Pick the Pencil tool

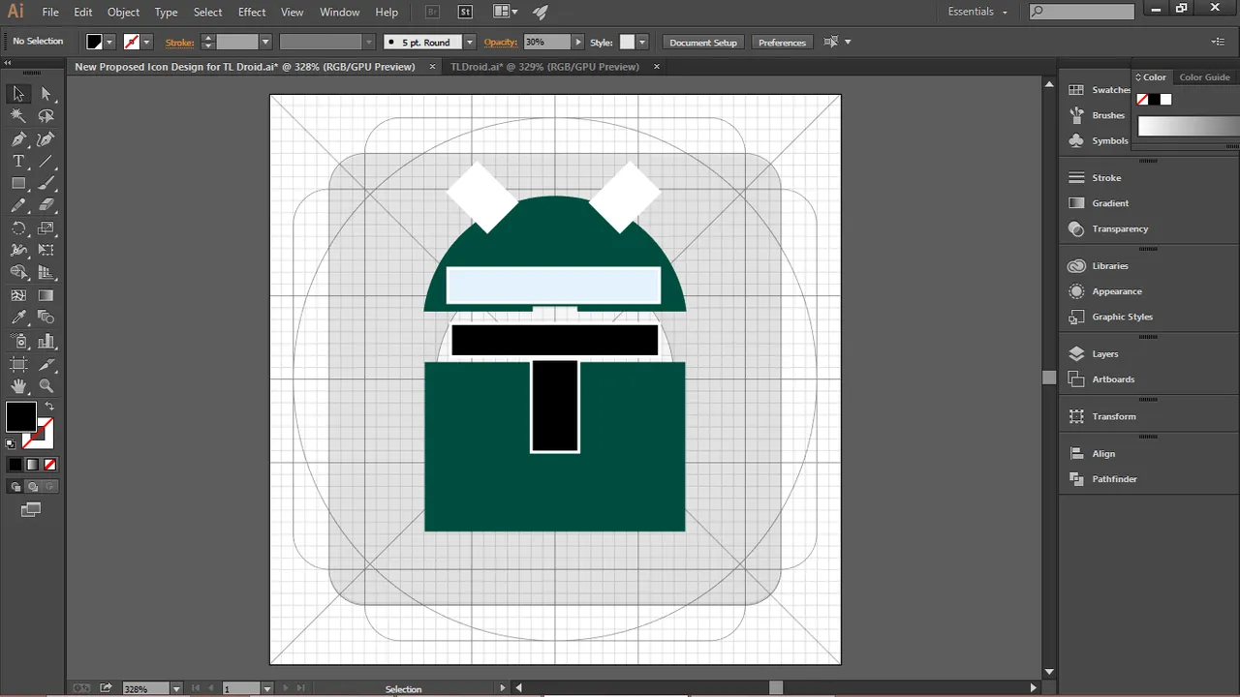(18, 205)
